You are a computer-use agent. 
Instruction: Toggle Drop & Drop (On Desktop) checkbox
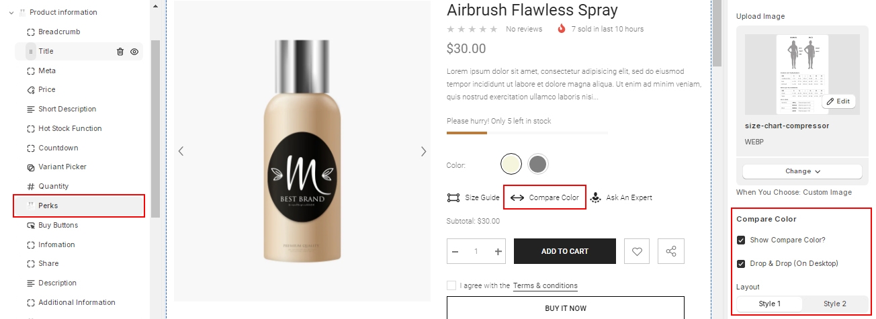click(x=741, y=264)
